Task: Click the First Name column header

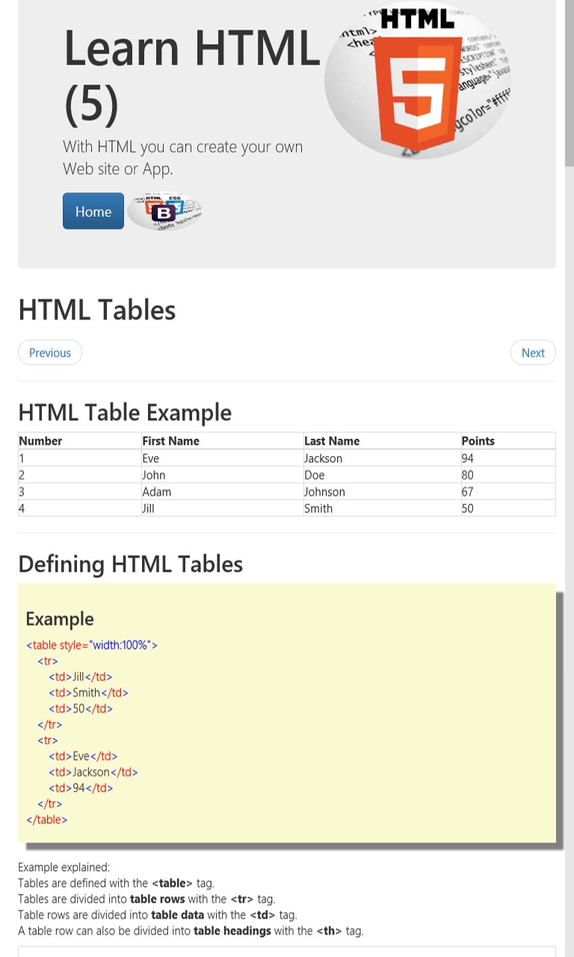Action: click(x=222, y=441)
